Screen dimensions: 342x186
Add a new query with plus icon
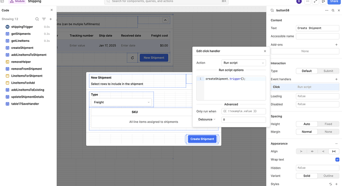tap(51, 19)
